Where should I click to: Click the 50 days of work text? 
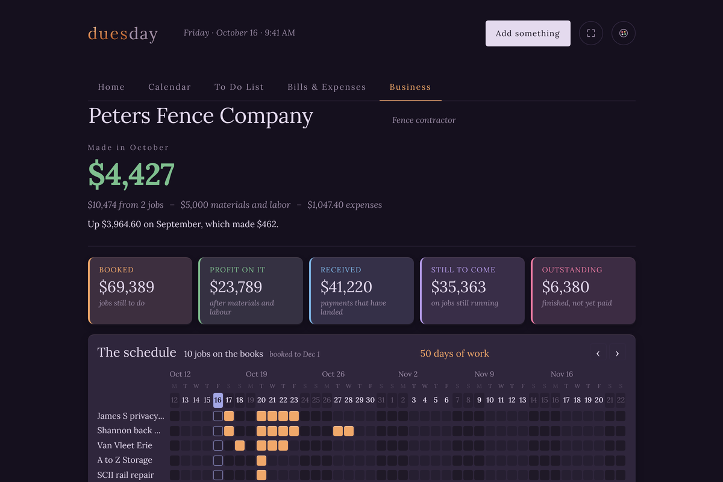coord(455,354)
